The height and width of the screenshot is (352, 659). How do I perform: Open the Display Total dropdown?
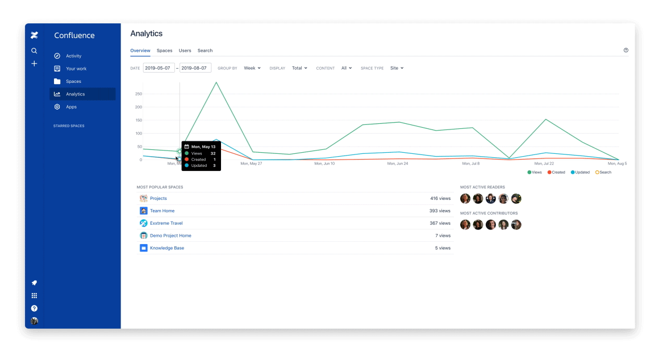[x=299, y=68]
